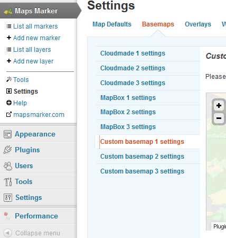Open Maps Marker Tools page

21,80
